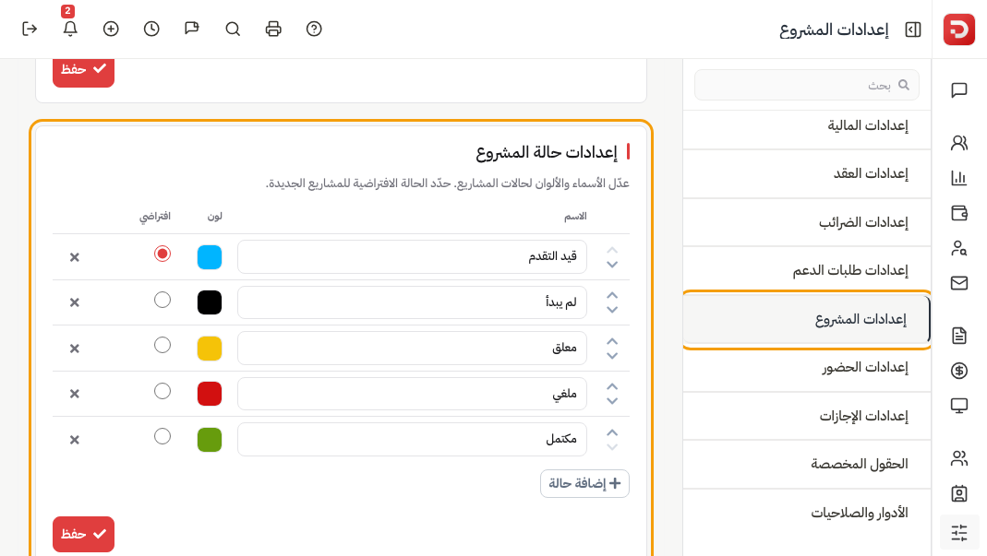Screen dimensions: 987x556
Task: Open إعدادات طلبات الدعم
Action: [807, 270]
